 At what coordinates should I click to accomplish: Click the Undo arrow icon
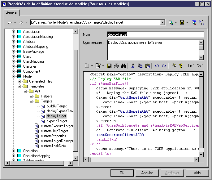click(157, 66)
